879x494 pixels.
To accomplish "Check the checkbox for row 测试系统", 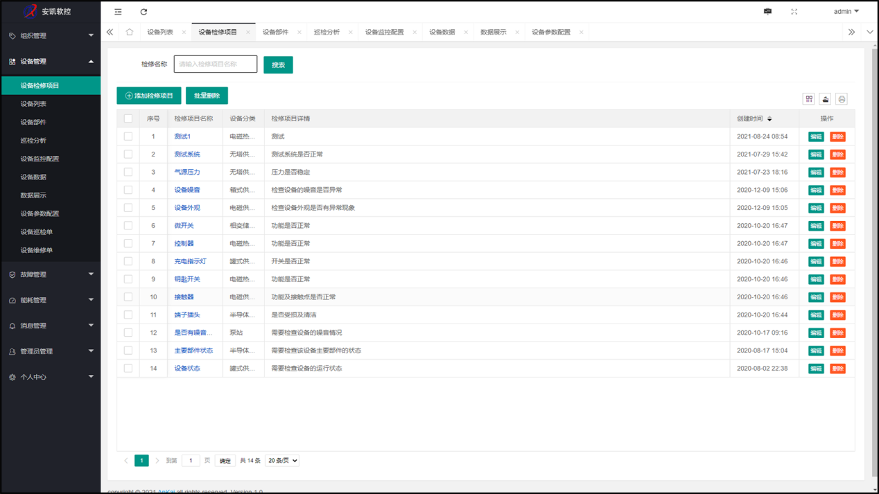I will (x=128, y=155).
